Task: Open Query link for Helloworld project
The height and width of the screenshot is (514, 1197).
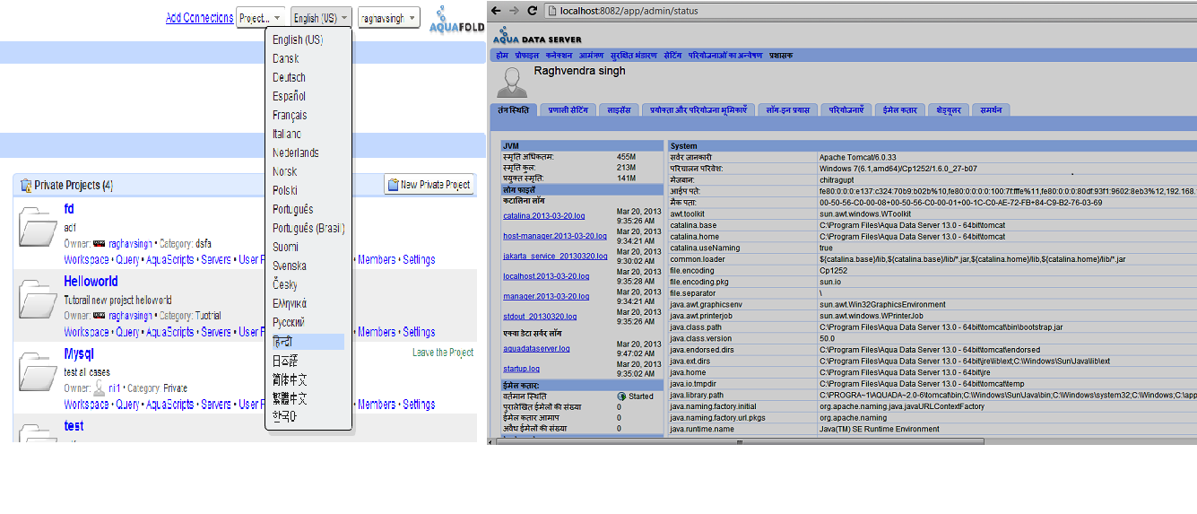Action: (127, 332)
